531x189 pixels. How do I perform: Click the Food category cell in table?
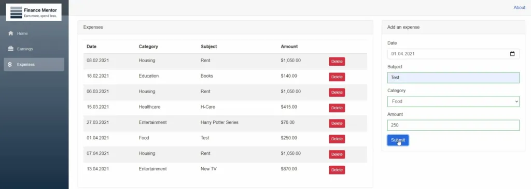[x=144, y=138]
